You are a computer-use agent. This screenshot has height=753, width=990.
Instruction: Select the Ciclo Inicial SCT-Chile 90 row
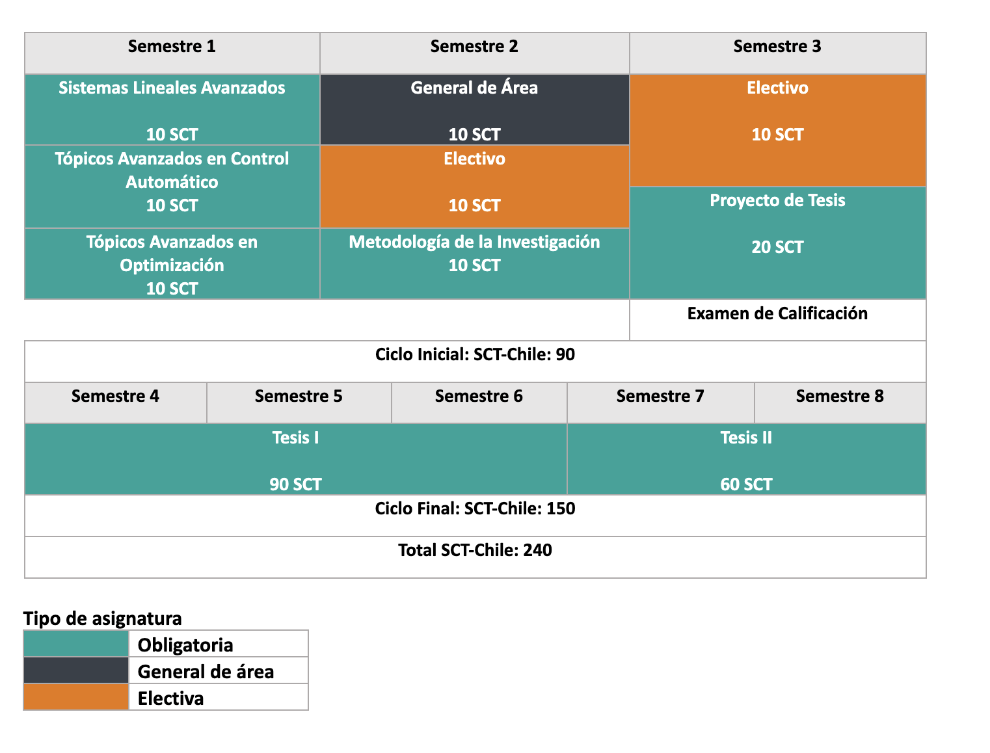click(475, 361)
